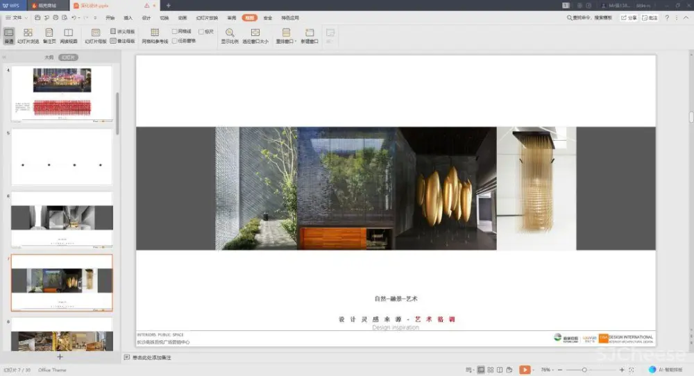Click the Comment button (批注)
The width and height of the screenshot is (694, 376).
pos(650,17)
